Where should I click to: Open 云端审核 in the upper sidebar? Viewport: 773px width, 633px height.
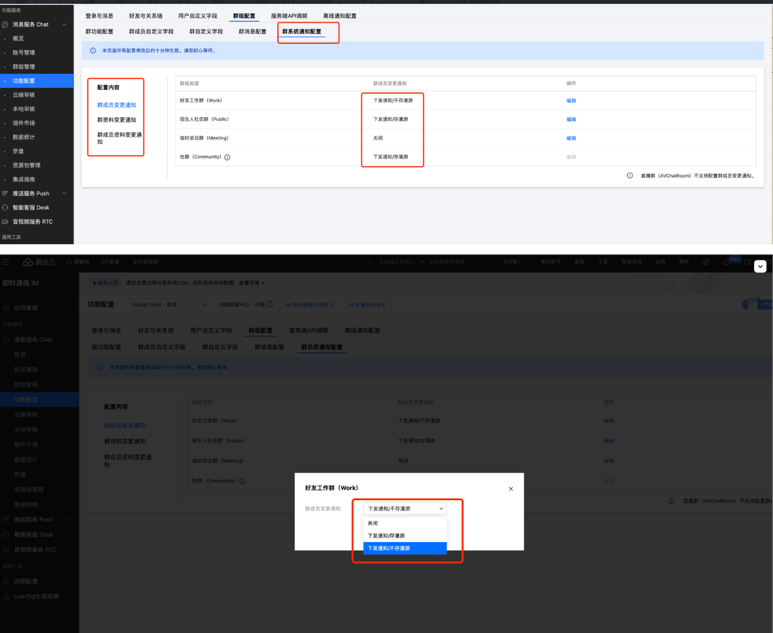coord(24,95)
